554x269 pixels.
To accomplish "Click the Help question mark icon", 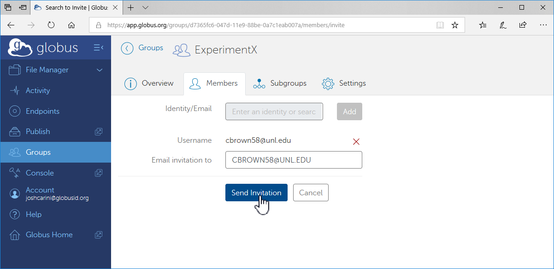I will tap(15, 215).
